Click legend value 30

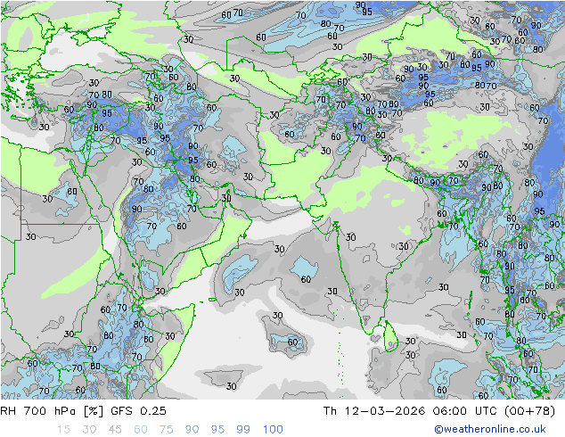coord(89,430)
